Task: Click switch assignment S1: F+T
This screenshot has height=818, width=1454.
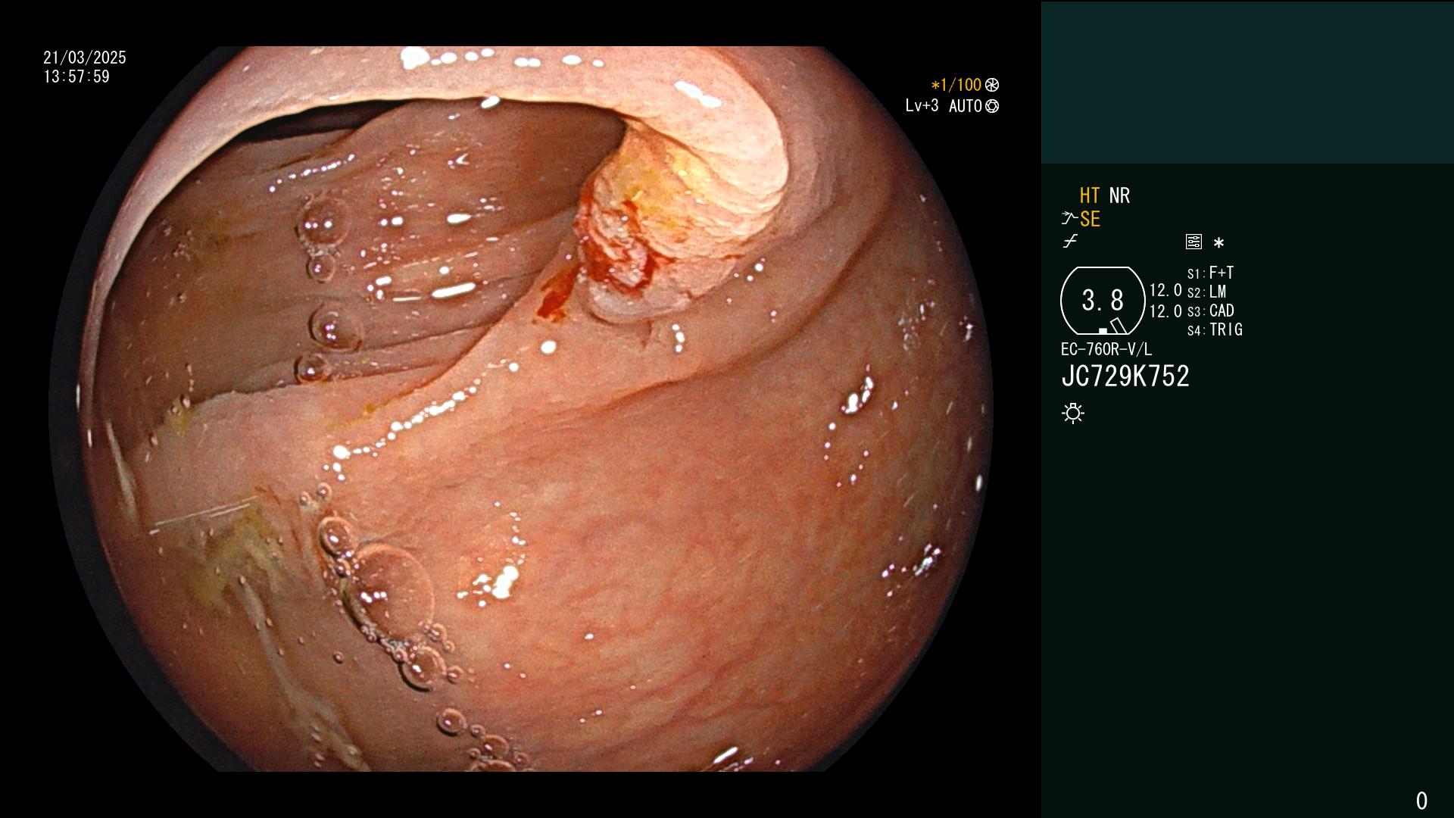Action: (x=1210, y=273)
